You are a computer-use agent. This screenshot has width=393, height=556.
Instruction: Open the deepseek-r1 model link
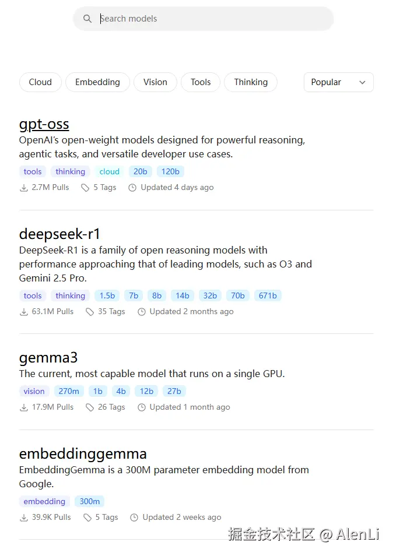(x=59, y=234)
